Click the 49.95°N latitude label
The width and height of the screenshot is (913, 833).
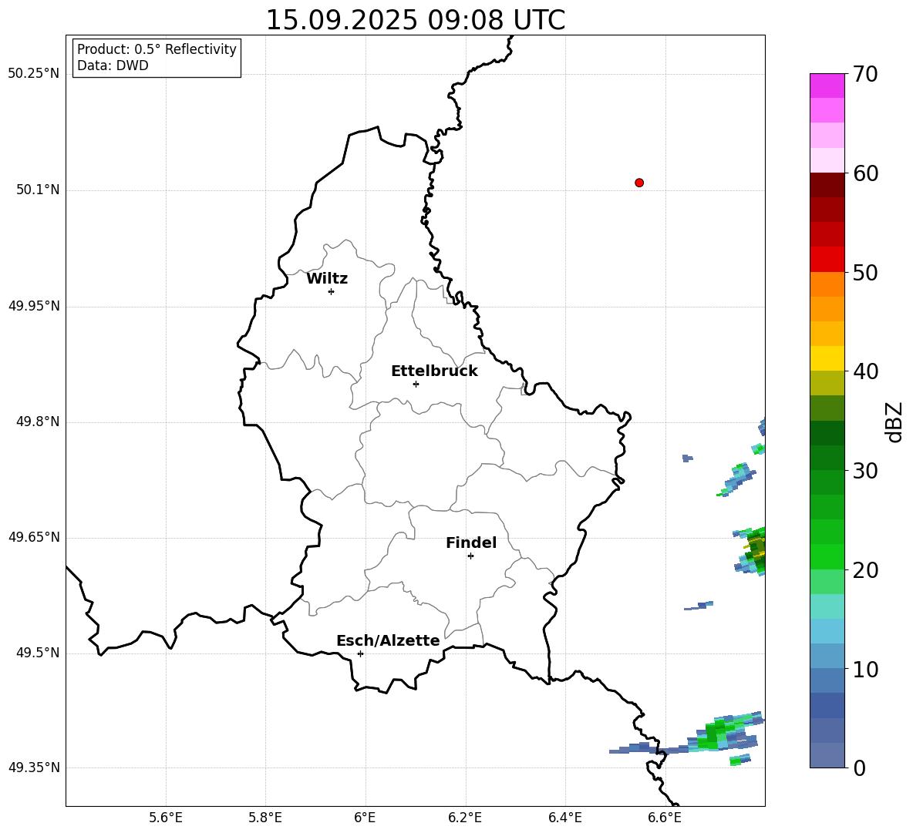[34, 306]
